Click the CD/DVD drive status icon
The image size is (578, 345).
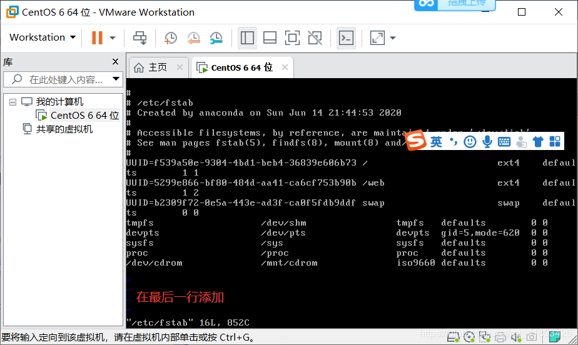(469, 336)
